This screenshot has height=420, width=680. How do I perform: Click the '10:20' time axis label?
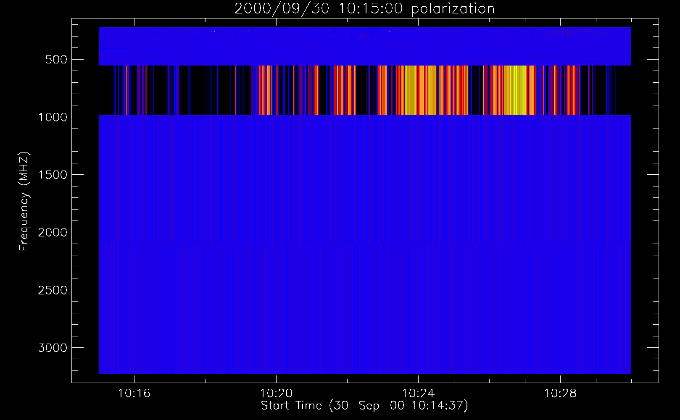click(x=276, y=394)
